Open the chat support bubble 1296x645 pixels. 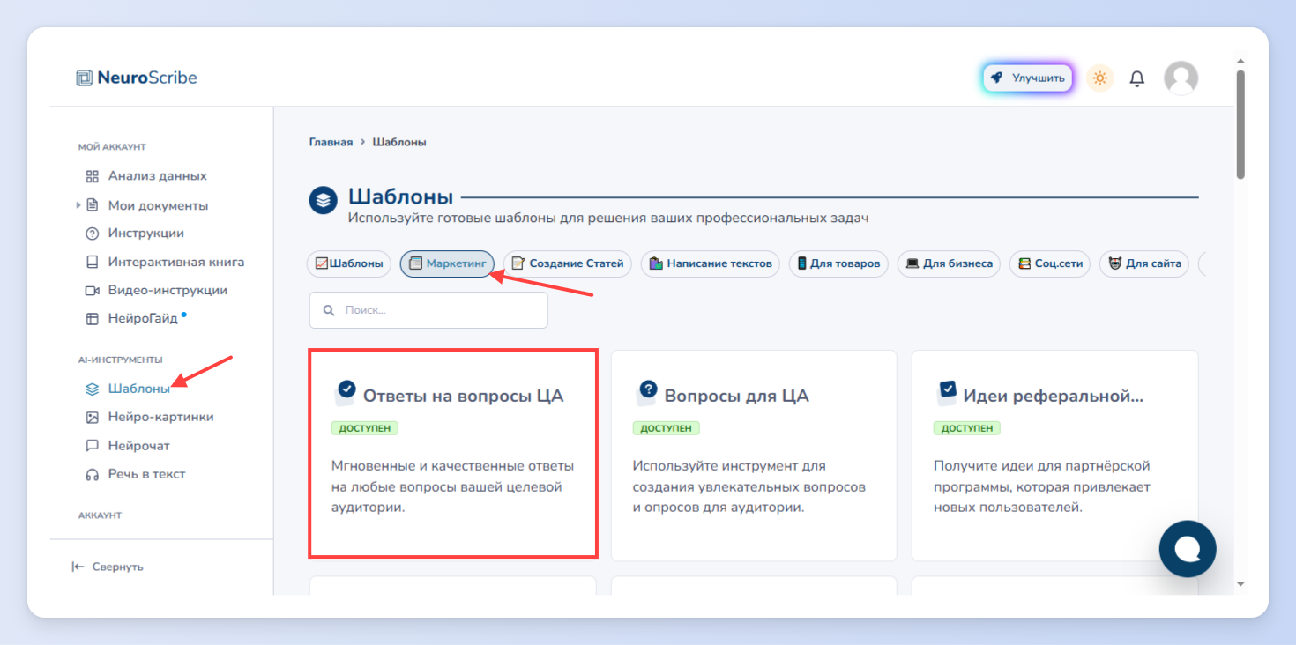[x=1188, y=549]
